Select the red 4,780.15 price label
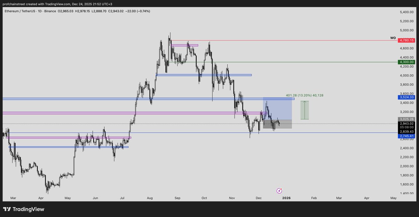This screenshot has width=419, height=217. [407, 40]
